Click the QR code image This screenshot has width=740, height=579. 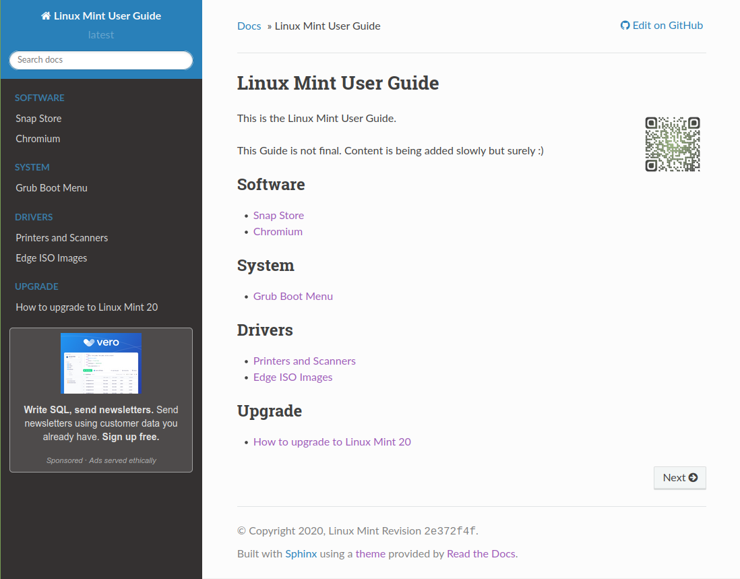point(672,144)
